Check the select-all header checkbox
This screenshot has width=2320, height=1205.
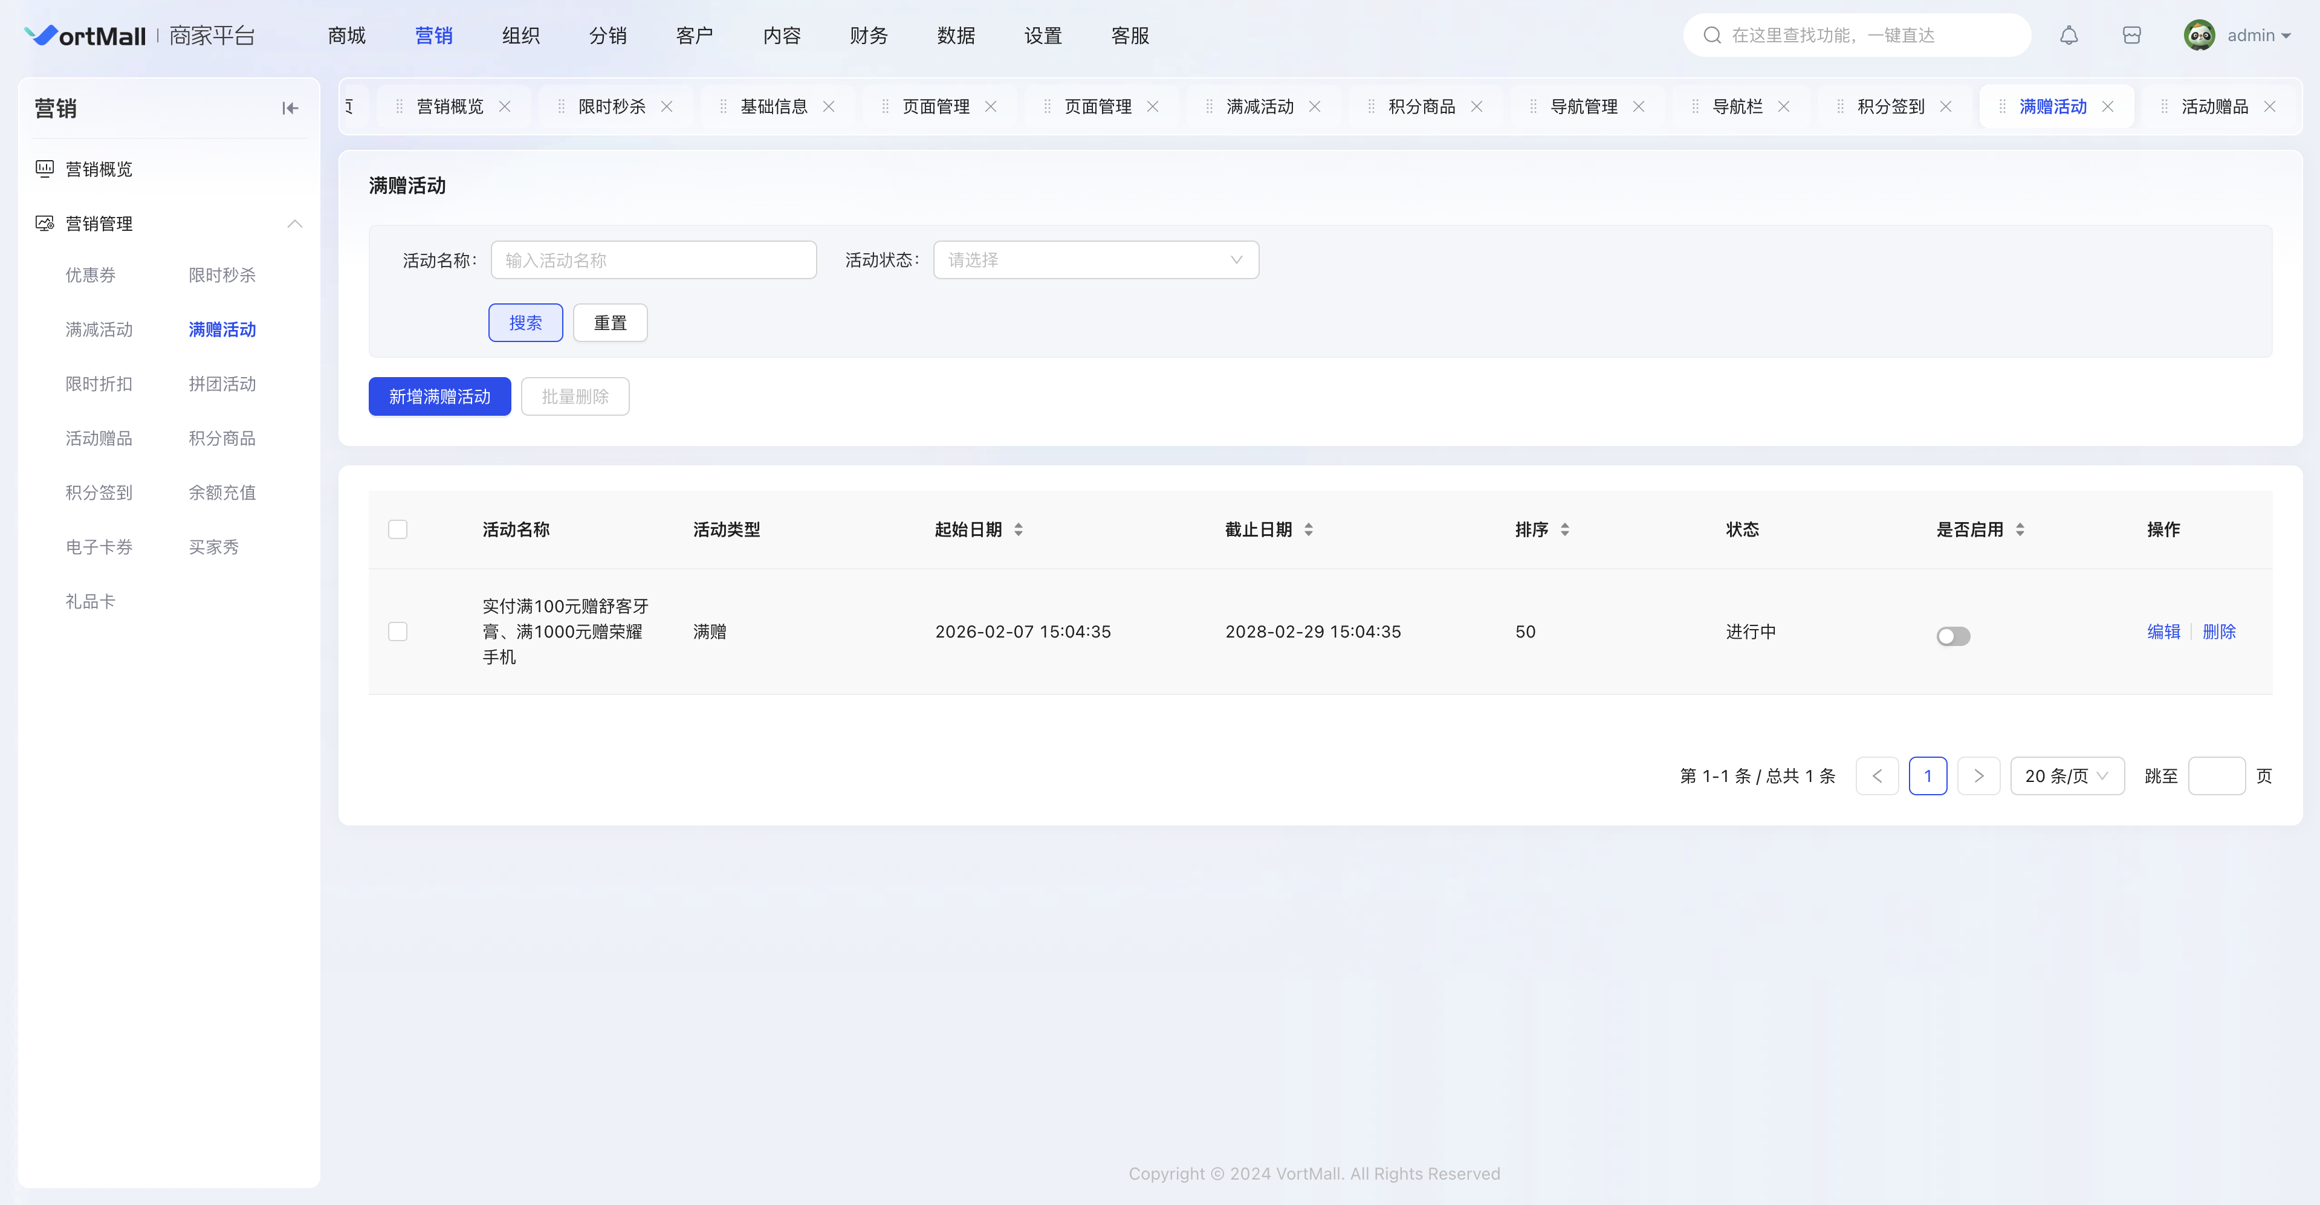(x=397, y=529)
